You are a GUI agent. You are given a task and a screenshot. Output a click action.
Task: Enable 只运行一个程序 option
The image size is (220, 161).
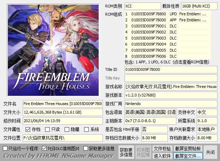click(x=5, y=148)
